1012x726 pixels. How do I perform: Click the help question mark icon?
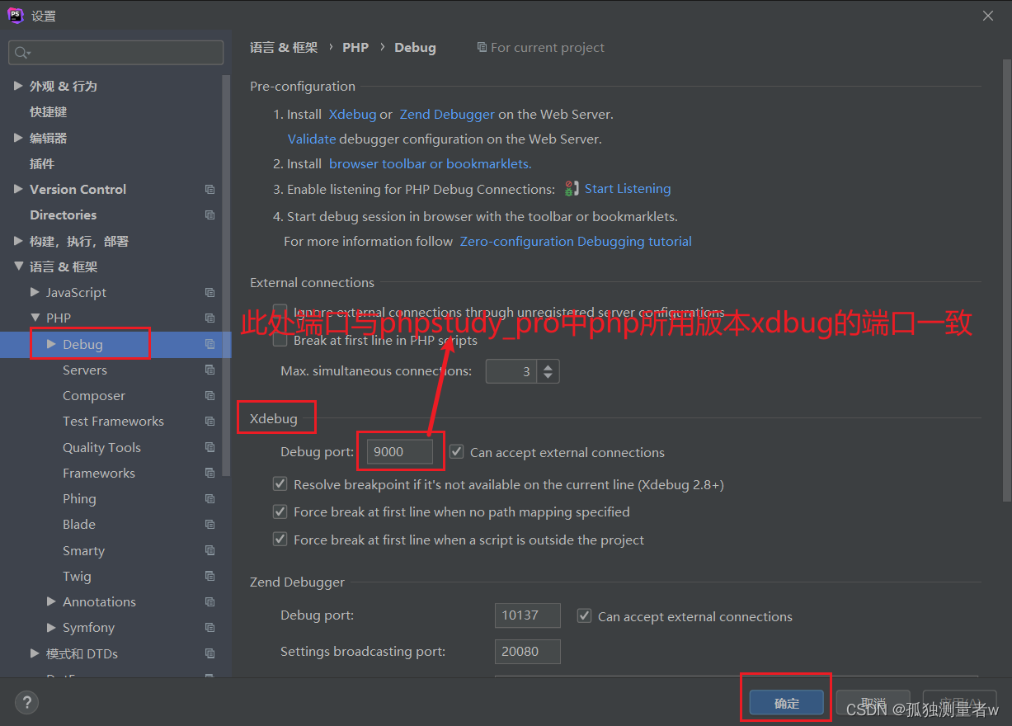(x=26, y=702)
